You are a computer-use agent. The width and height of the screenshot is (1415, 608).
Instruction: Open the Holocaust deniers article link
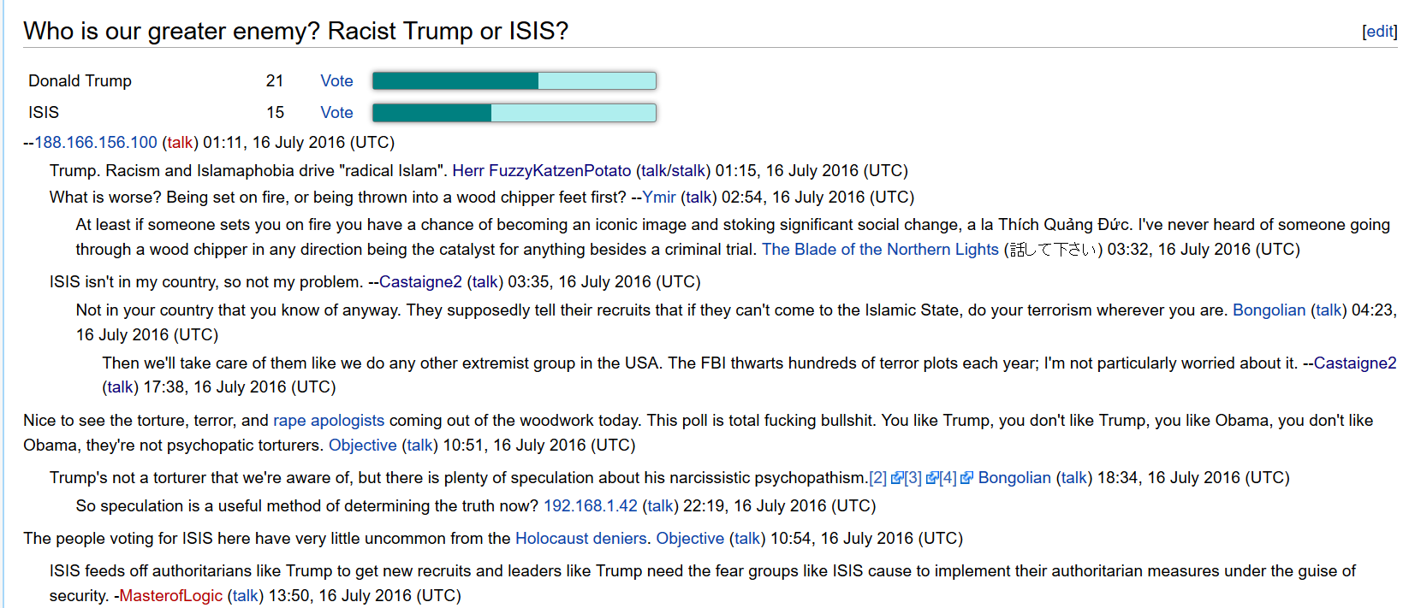[580, 538]
